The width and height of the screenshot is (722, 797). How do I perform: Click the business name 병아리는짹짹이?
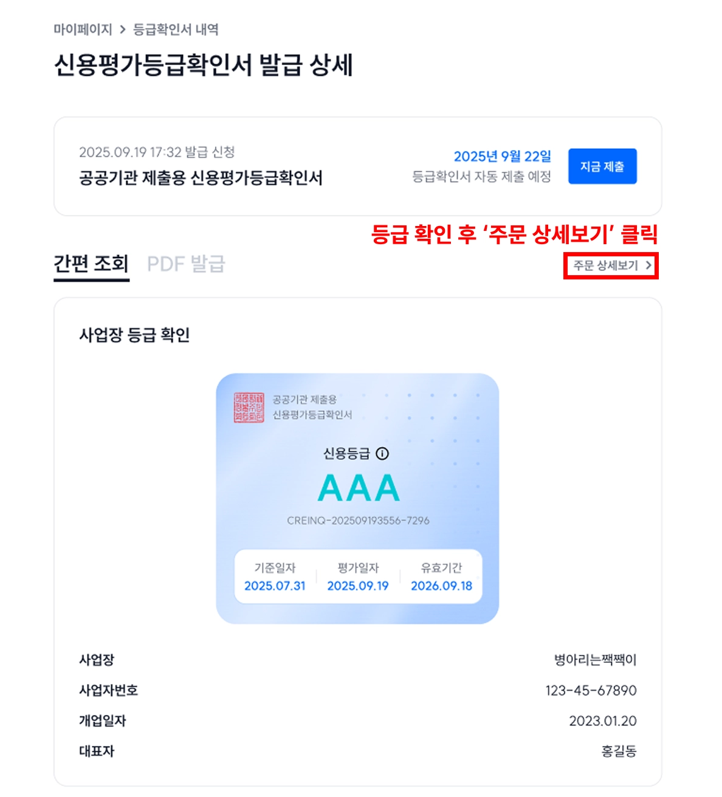595,660
